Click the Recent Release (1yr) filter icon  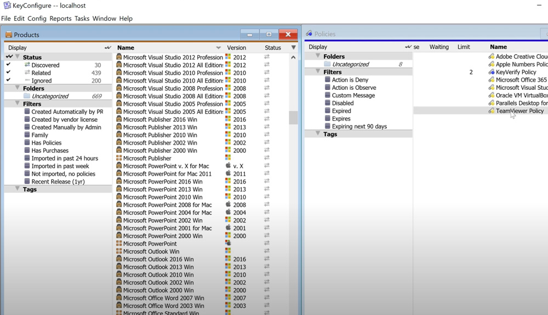point(27,181)
